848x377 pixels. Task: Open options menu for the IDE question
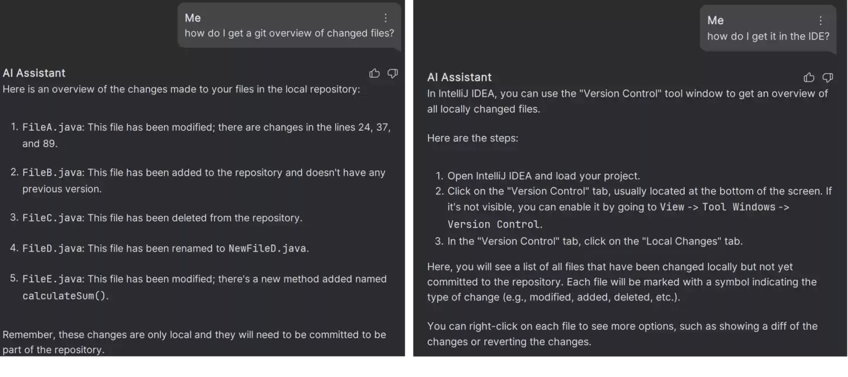click(821, 21)
